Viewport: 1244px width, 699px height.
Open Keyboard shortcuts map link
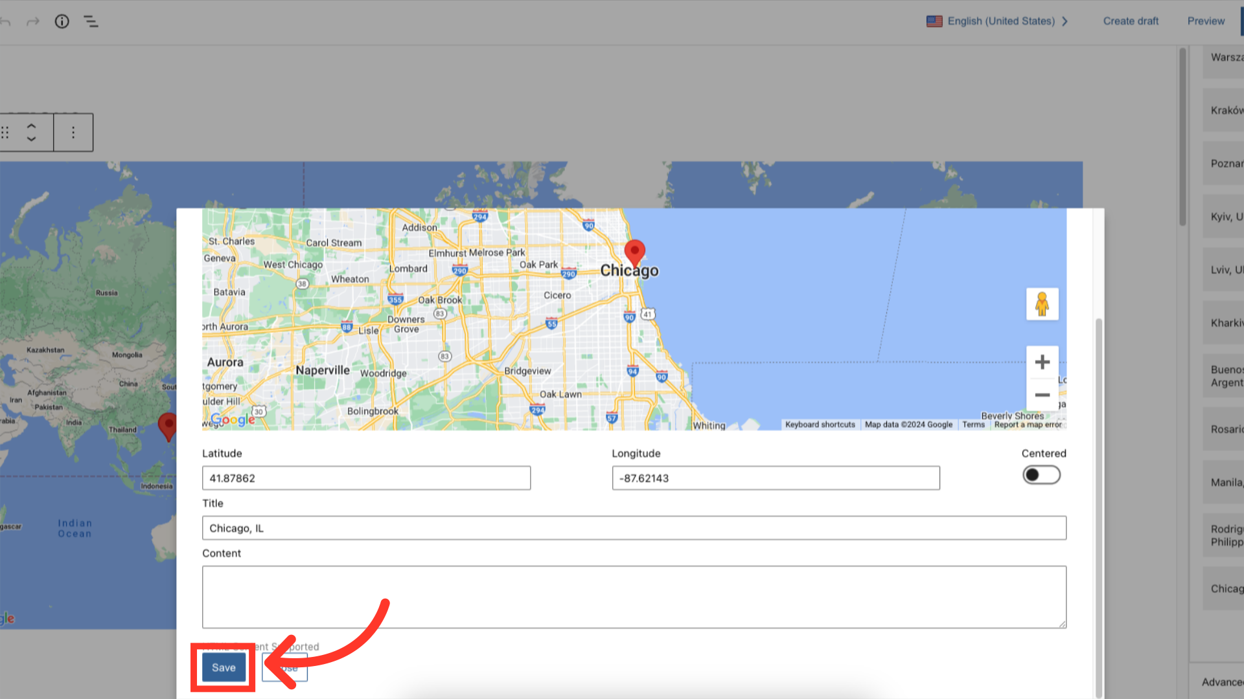coord(820,425)
